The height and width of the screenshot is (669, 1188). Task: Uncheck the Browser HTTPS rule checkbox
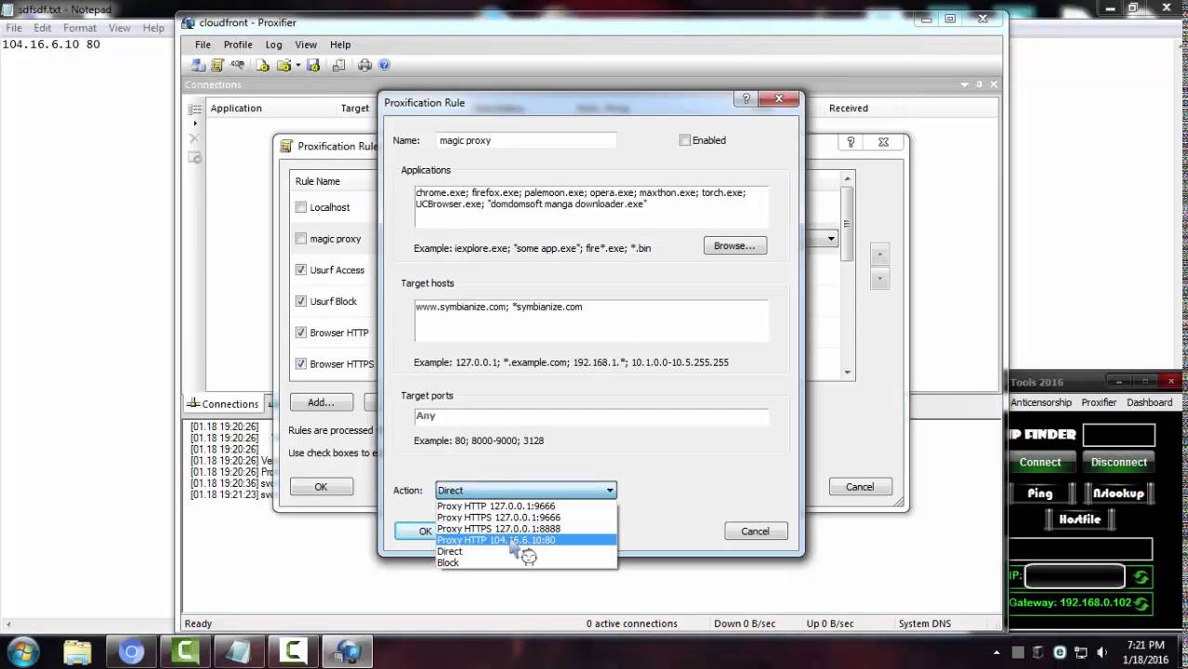300,364
